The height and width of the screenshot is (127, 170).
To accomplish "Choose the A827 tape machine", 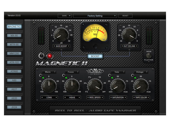I will click(x=14, y=89).
